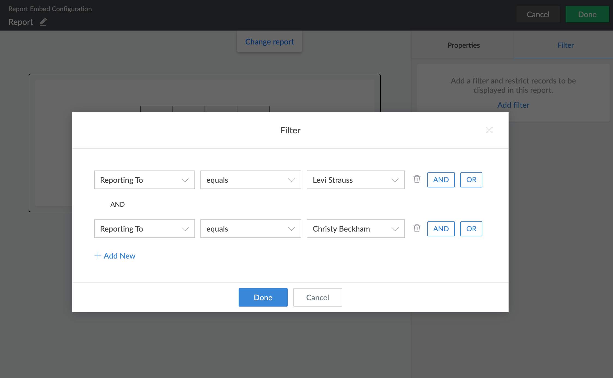Open the first equals operator dropdown

251,180
